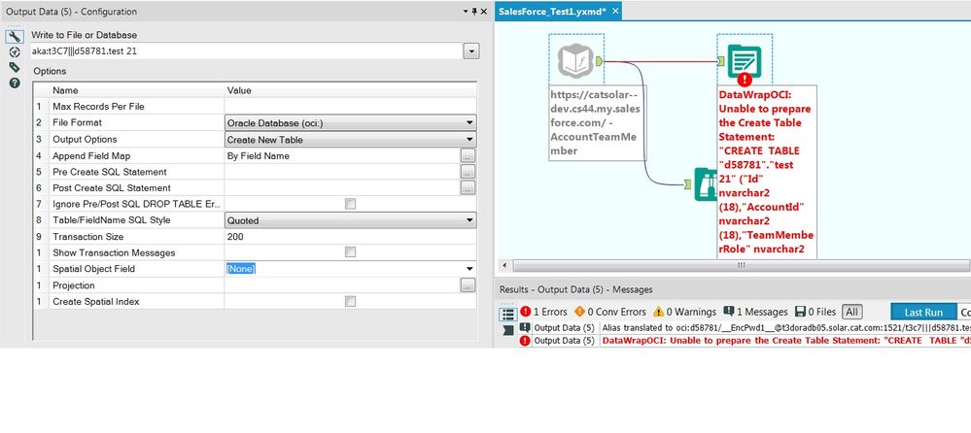Click the canvas horizontal scrollbar thumb

(x=742, y=265)
